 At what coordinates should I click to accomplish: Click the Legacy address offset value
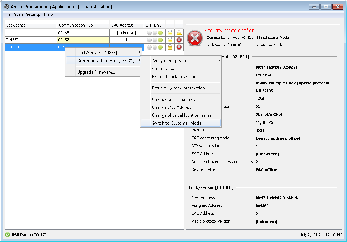click(x=278, y=138)
